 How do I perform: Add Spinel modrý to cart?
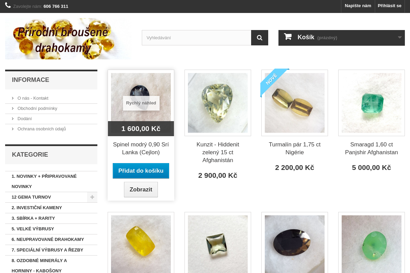coord(141,171)
